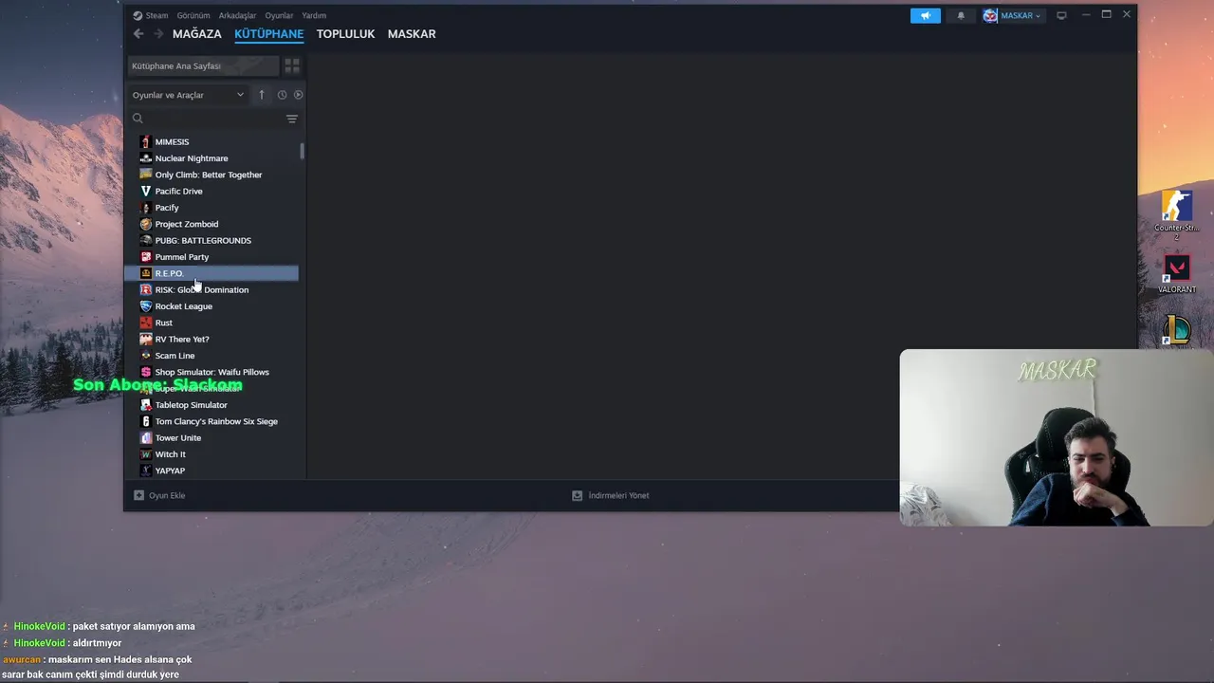Toggle ready-to-play filter icon
The height and width of the screenshot is (683, 1214).
(298, 95)
